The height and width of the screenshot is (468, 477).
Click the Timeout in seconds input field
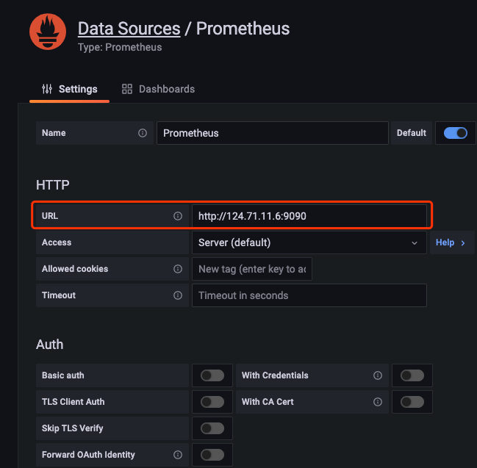(x=309, y=295)
